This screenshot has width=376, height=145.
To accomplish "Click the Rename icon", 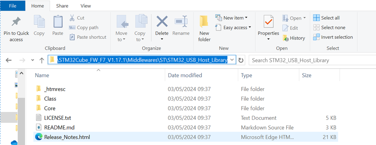I will click(x=181, y=22).
